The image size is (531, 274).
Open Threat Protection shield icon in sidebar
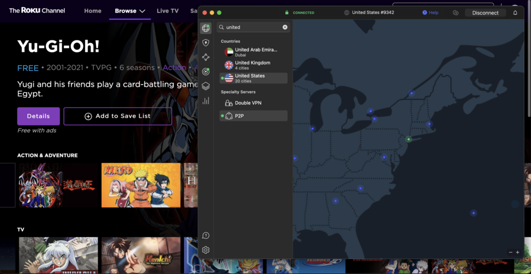(x=205, y=42)
